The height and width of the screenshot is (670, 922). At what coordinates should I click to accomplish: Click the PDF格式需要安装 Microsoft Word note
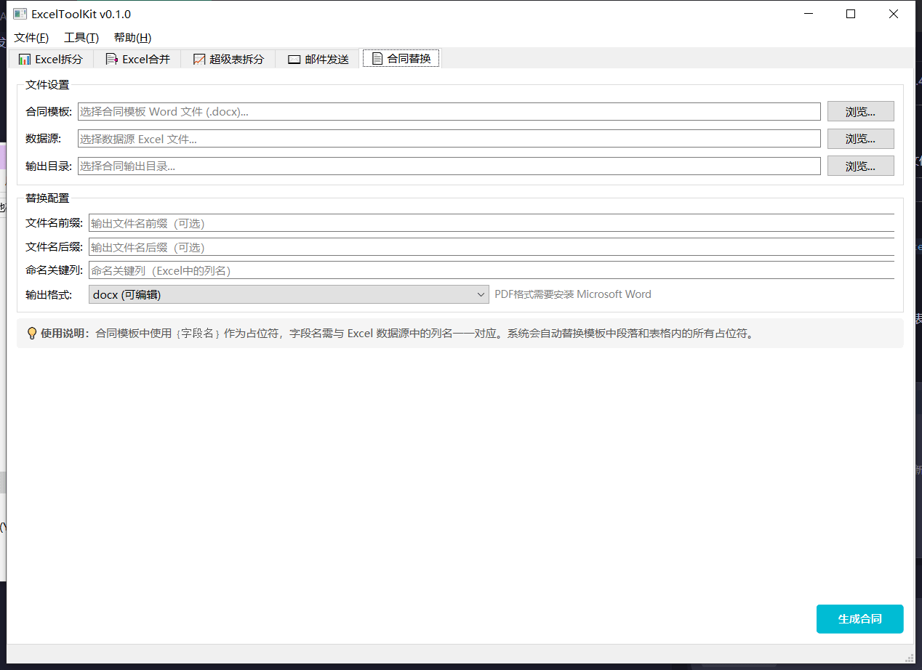573,294
